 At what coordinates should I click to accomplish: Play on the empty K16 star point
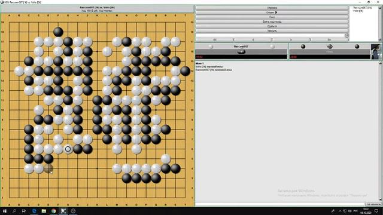click(97, 51)
